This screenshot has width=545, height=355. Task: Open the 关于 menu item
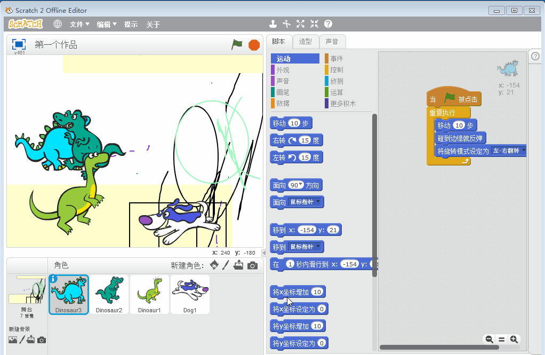pyautogui.click(x=153, y=25)
